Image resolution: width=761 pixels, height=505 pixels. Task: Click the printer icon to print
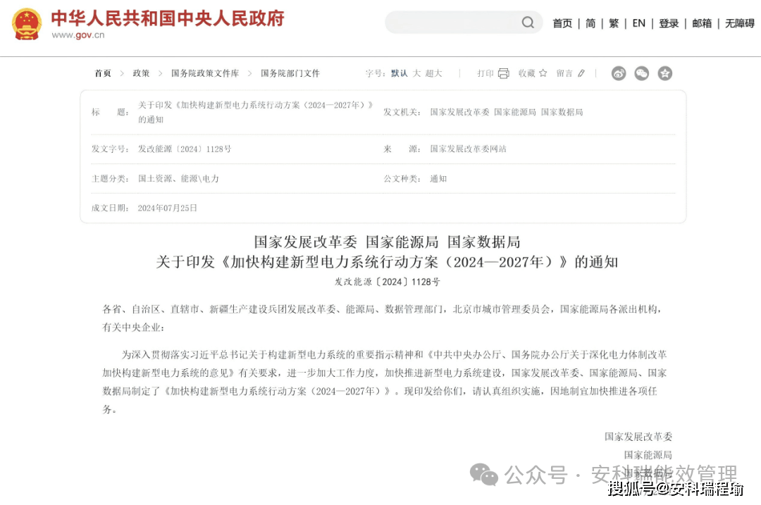503,73
